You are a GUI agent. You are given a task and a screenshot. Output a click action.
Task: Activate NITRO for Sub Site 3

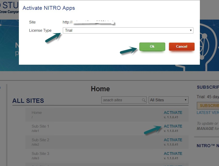pyautogui.click(x=173, y=153)
